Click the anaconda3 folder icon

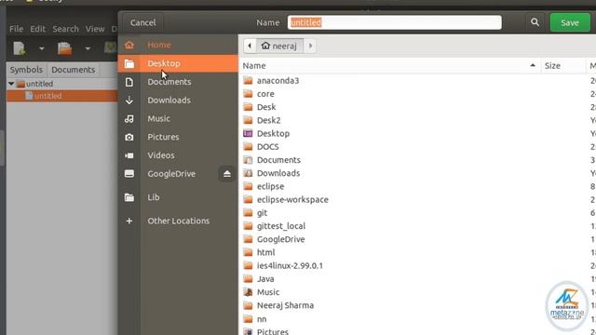pyautogui.click(x=248, y=80)
